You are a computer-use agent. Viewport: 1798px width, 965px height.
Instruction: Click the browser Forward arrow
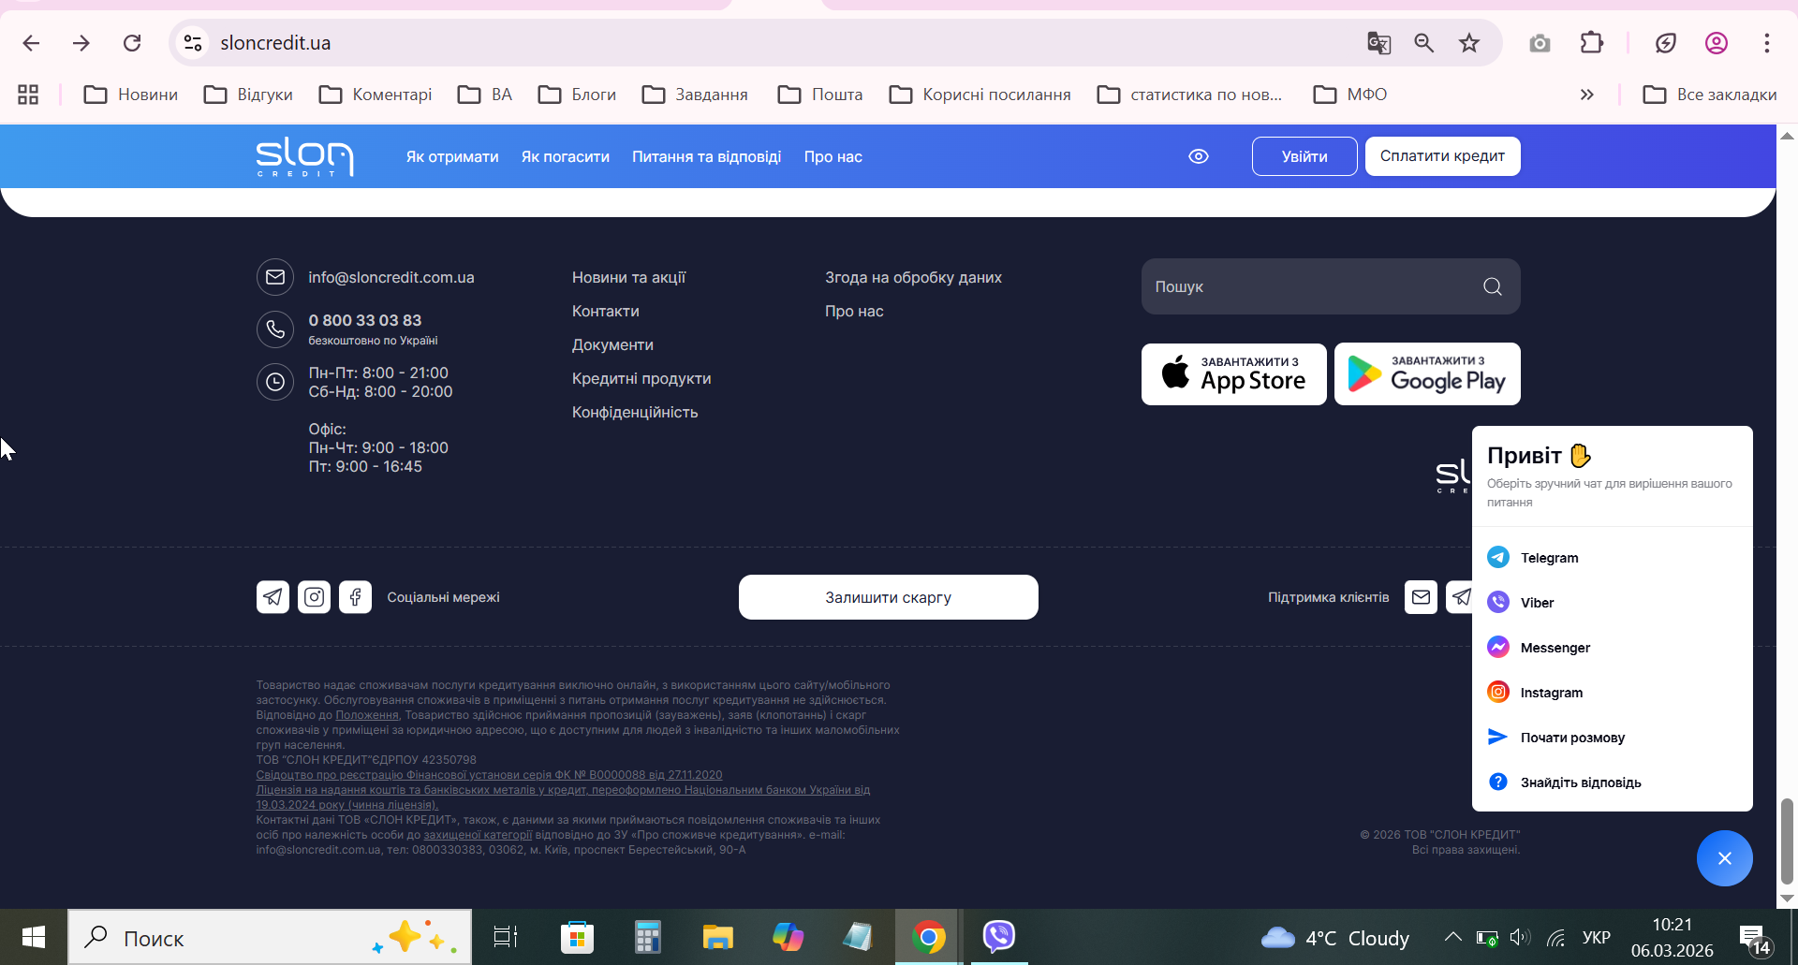[81, 43]
